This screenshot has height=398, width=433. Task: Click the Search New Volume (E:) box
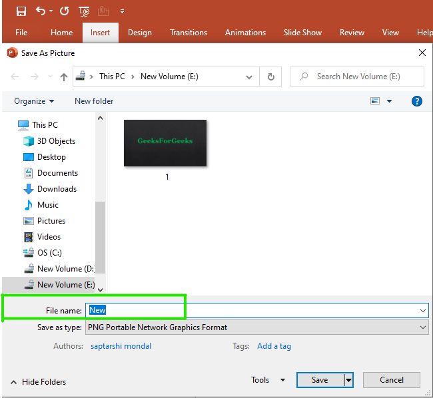357,77
